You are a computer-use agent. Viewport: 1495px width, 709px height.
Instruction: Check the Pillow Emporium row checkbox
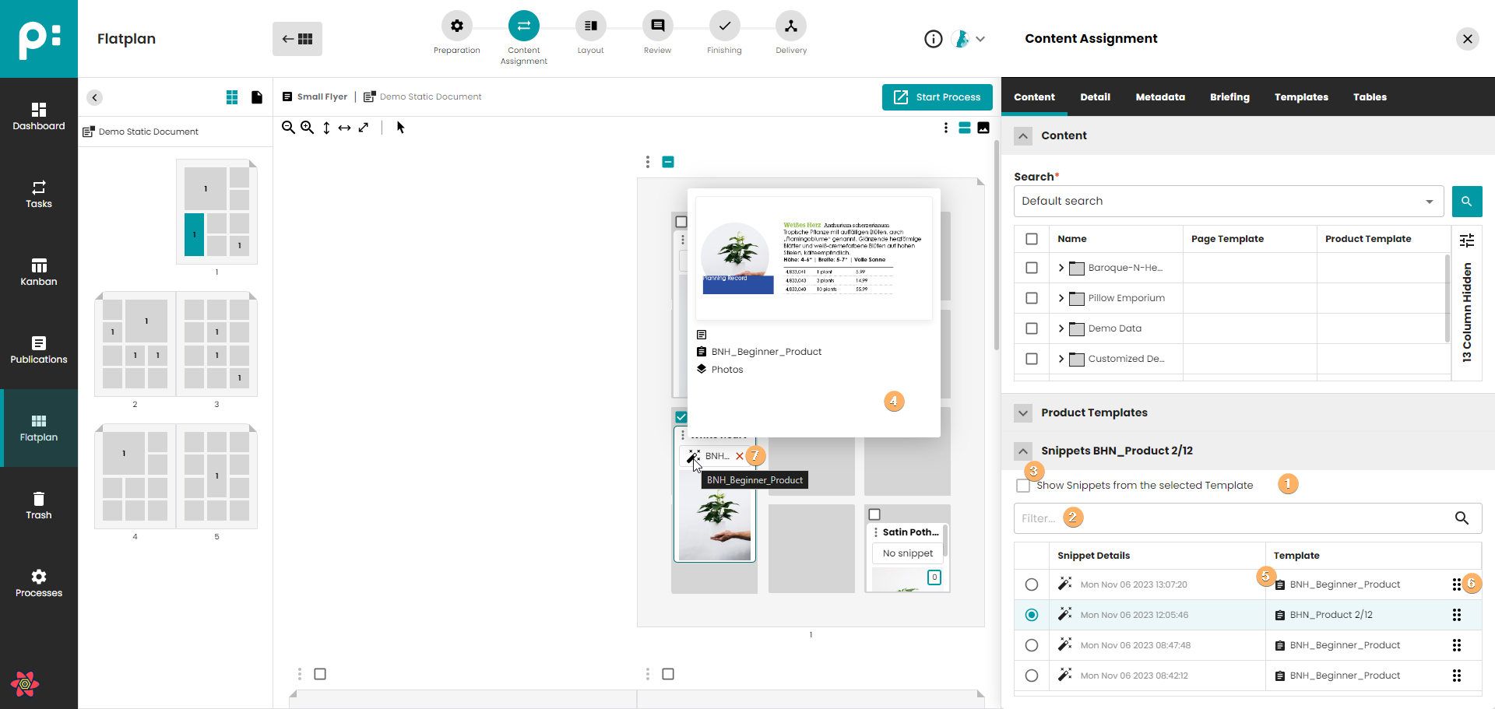[1032, 298]
